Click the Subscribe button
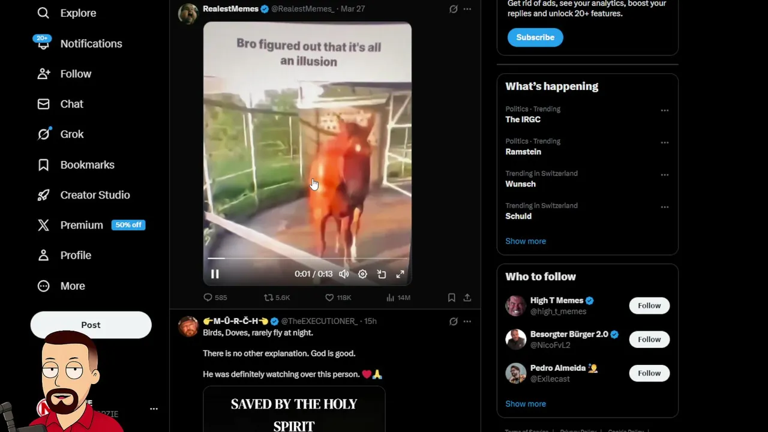768x432 pixels. click(535, 37)
